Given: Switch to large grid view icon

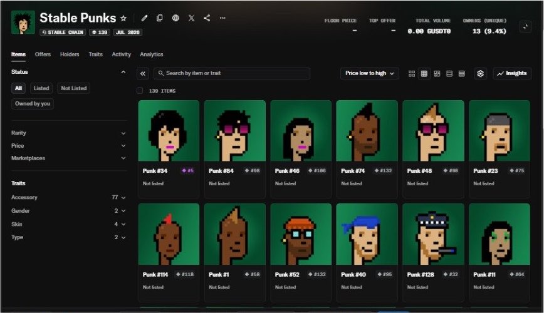Looking at the screenshot, I should [x=412, y=73].
